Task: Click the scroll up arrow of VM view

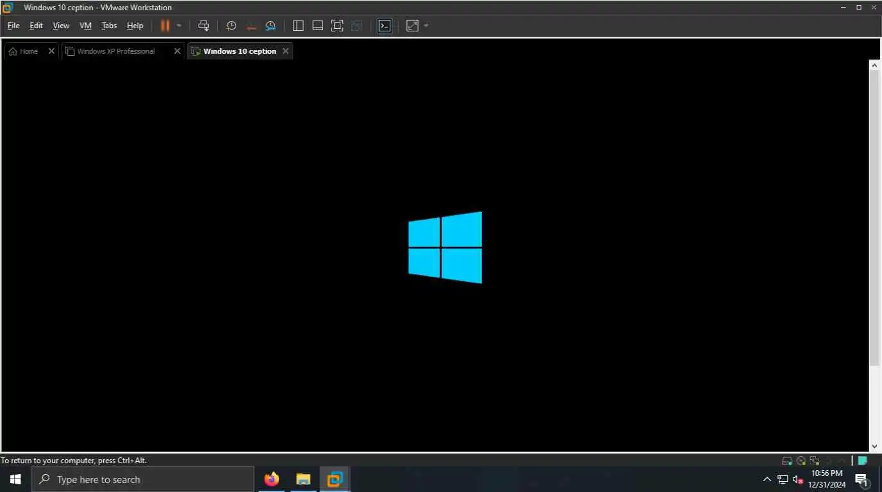Action: point(874,65)
